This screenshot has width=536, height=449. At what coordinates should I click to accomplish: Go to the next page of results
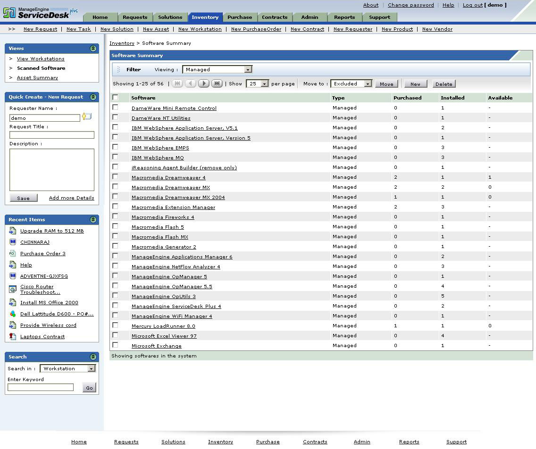pos(203,83)
